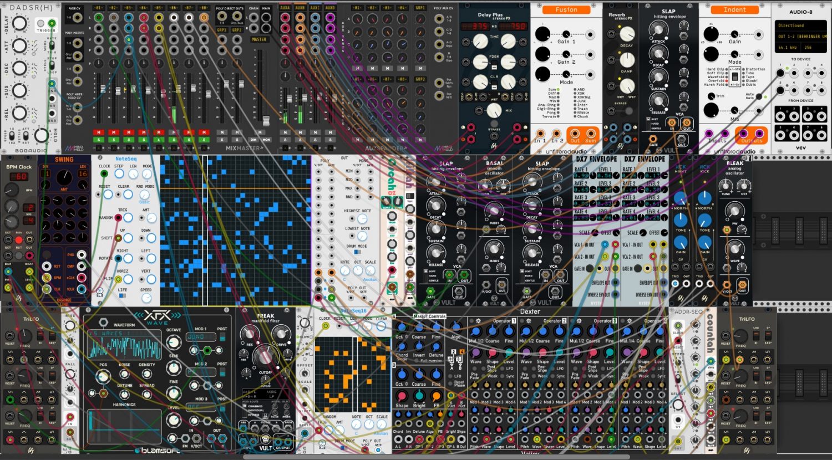Click the Reverb DAMP knob
The width and height of the screenshot is (832, 460).
pos(627,59)
